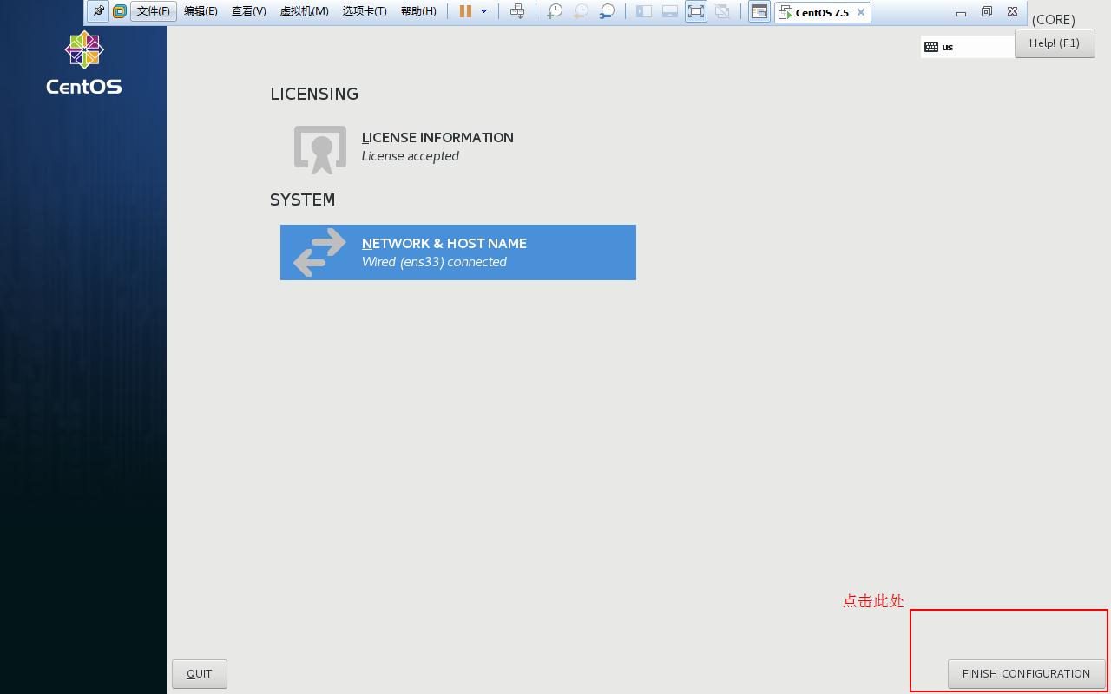Viewport: 1111px width, 694px height.
Task: Open the 文件(F) menu
Action: (154, 11)
